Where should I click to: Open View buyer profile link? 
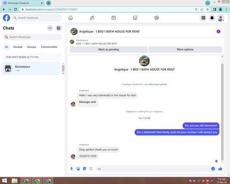158,84
